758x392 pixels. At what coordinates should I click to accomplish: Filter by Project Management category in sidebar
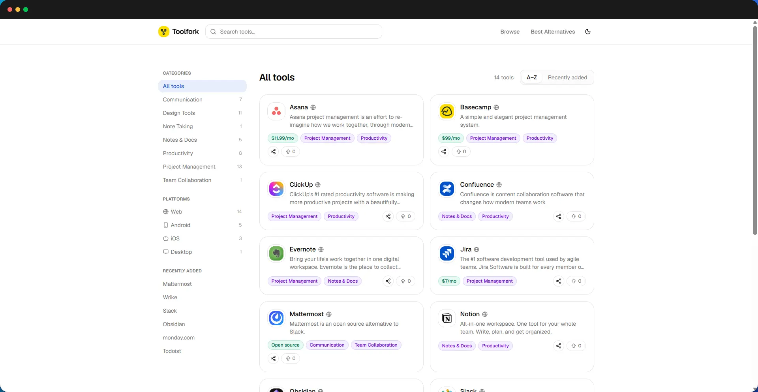pos(203,167)
